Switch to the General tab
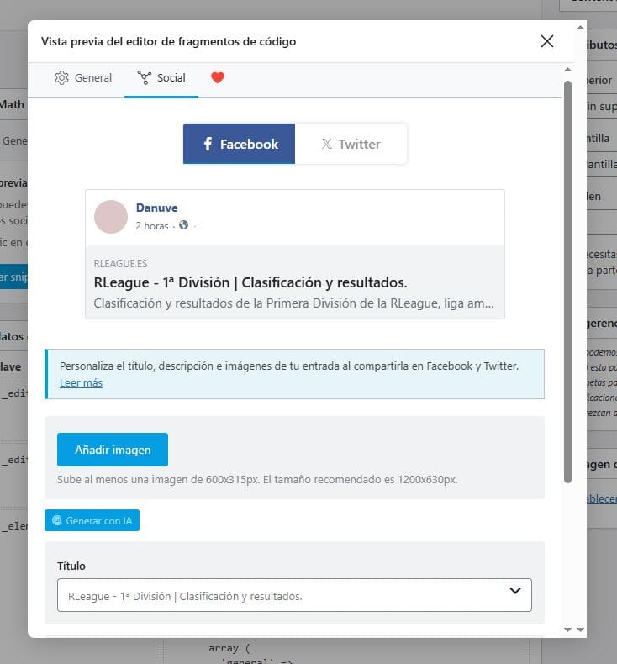 tap(83, 78)
